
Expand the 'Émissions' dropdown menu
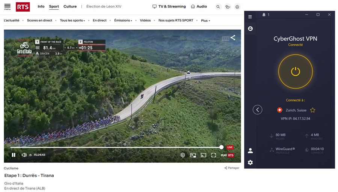[x=123, y=20]
